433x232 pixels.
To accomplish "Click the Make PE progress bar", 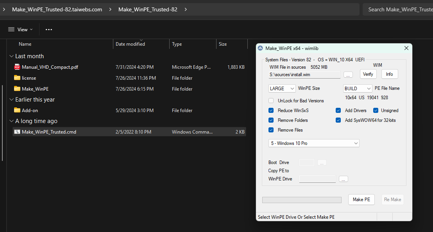I will click(x=301, y=200).
